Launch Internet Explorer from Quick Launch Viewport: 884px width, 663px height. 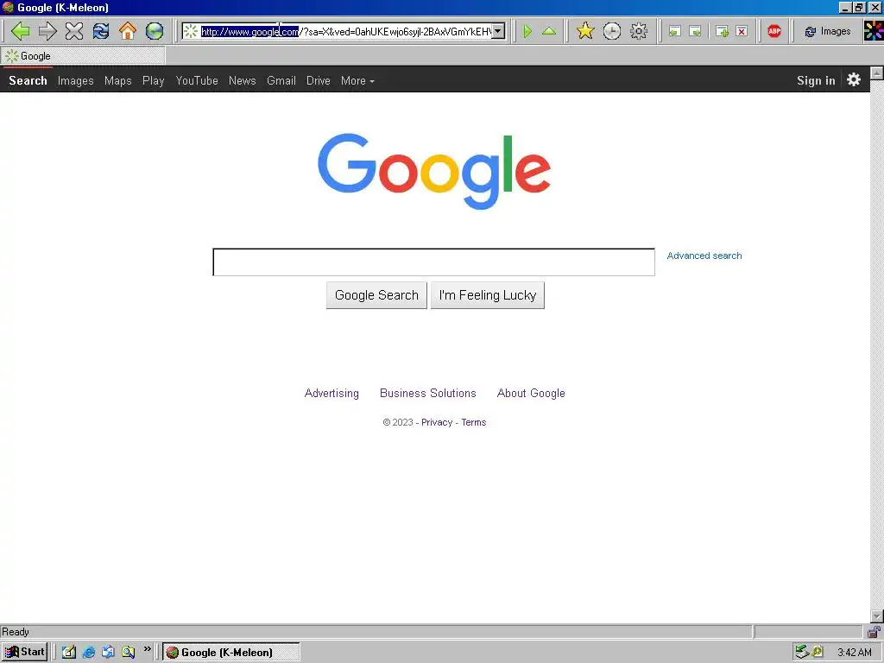point(89,653)
